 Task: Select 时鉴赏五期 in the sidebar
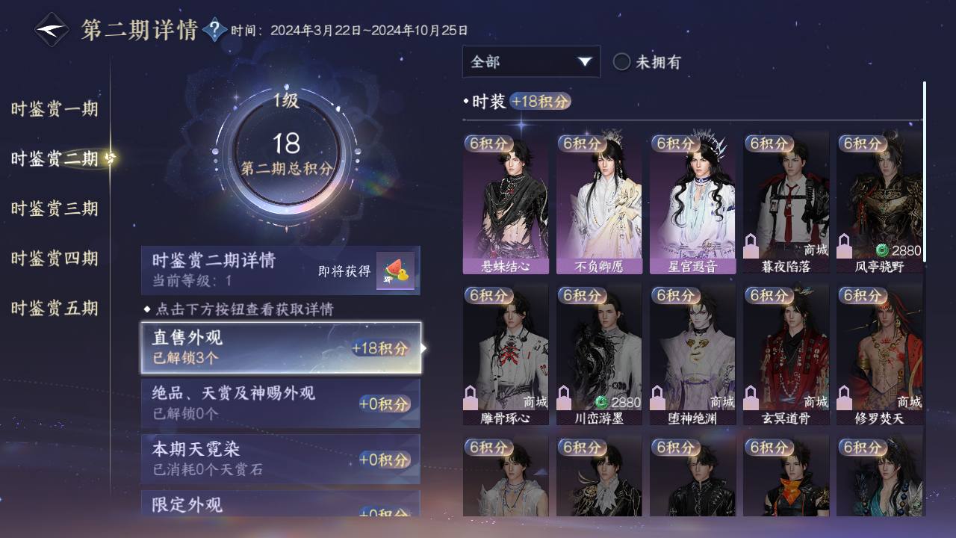coord(55,308)
